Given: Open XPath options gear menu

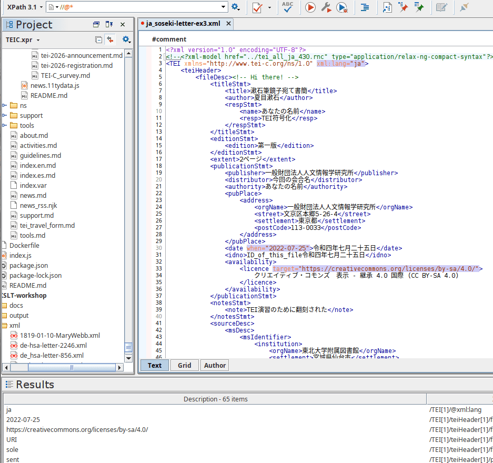Looking at the screenshot, I should (x=235, y=7).
